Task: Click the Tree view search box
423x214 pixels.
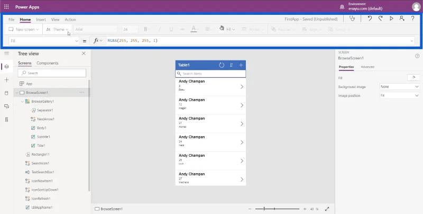Action: pyautogui.click(x=52, y=73)
